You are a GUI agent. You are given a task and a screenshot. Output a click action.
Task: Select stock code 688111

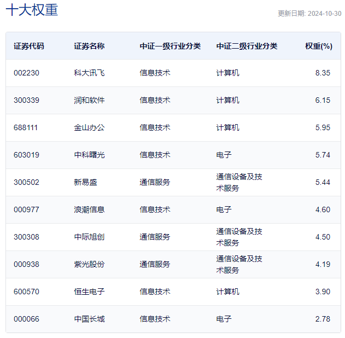tap(26, 127)
